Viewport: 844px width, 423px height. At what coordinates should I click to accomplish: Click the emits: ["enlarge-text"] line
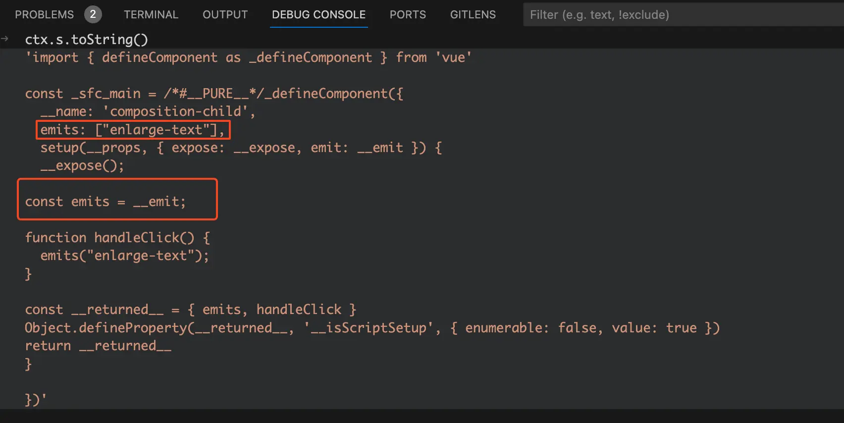click(132, 130)
